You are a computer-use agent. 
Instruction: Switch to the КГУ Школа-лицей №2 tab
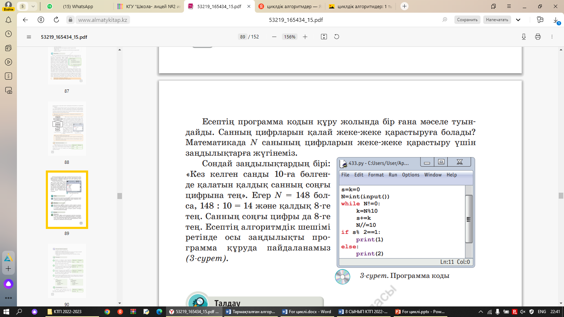pos(148,6)
